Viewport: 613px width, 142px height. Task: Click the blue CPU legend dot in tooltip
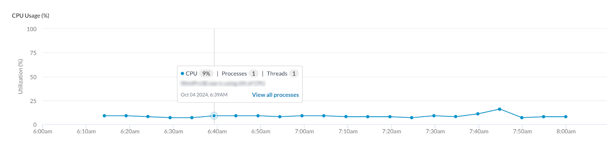pyautogui.click(x=182, y=73)
